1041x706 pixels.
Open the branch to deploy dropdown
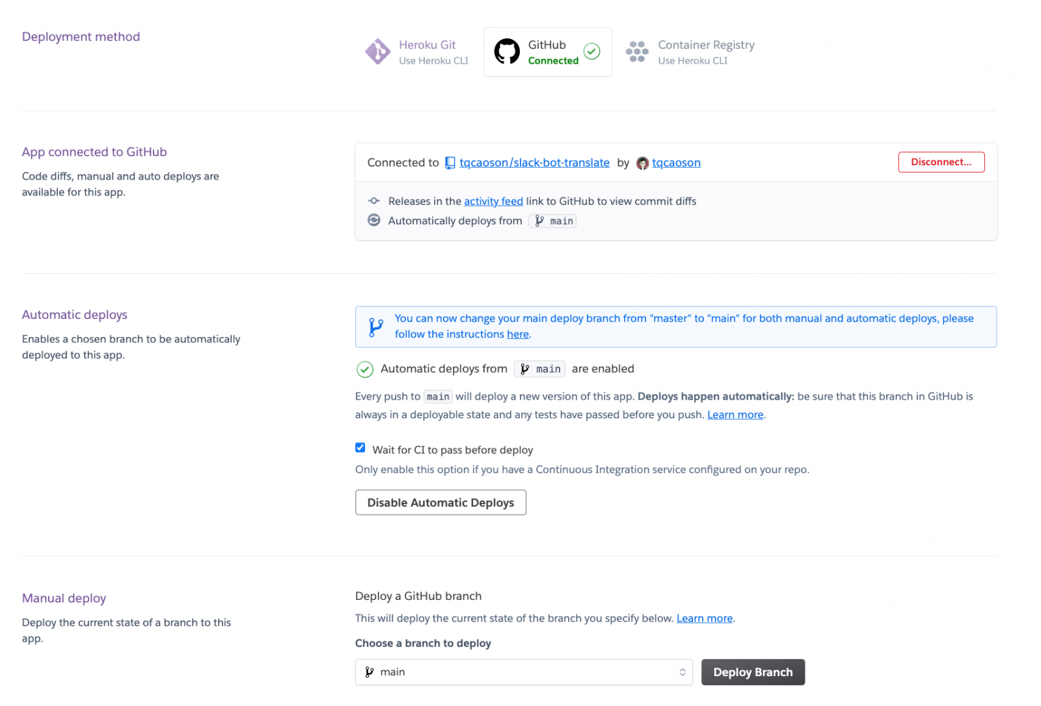point(524,672)
